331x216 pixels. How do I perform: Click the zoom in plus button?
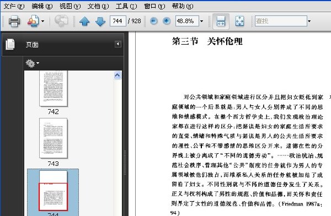click(x=167, y=21)
